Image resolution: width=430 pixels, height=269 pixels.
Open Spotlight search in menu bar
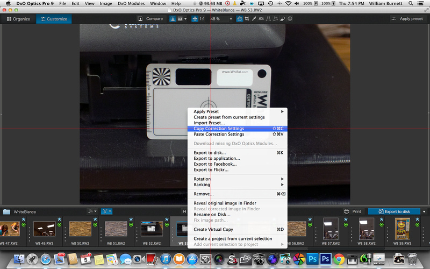coord(411,4)
